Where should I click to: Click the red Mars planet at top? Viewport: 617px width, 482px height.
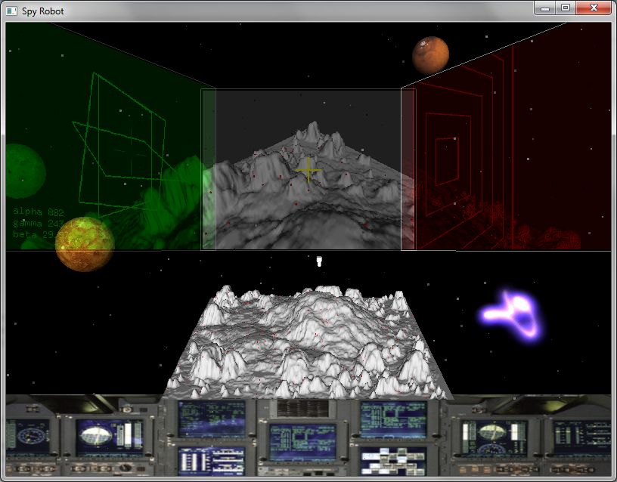[x=430, y=55]
